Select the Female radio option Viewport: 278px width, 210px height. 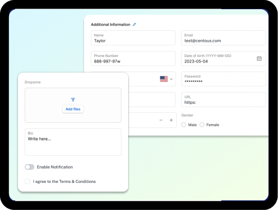coord(202,125)
